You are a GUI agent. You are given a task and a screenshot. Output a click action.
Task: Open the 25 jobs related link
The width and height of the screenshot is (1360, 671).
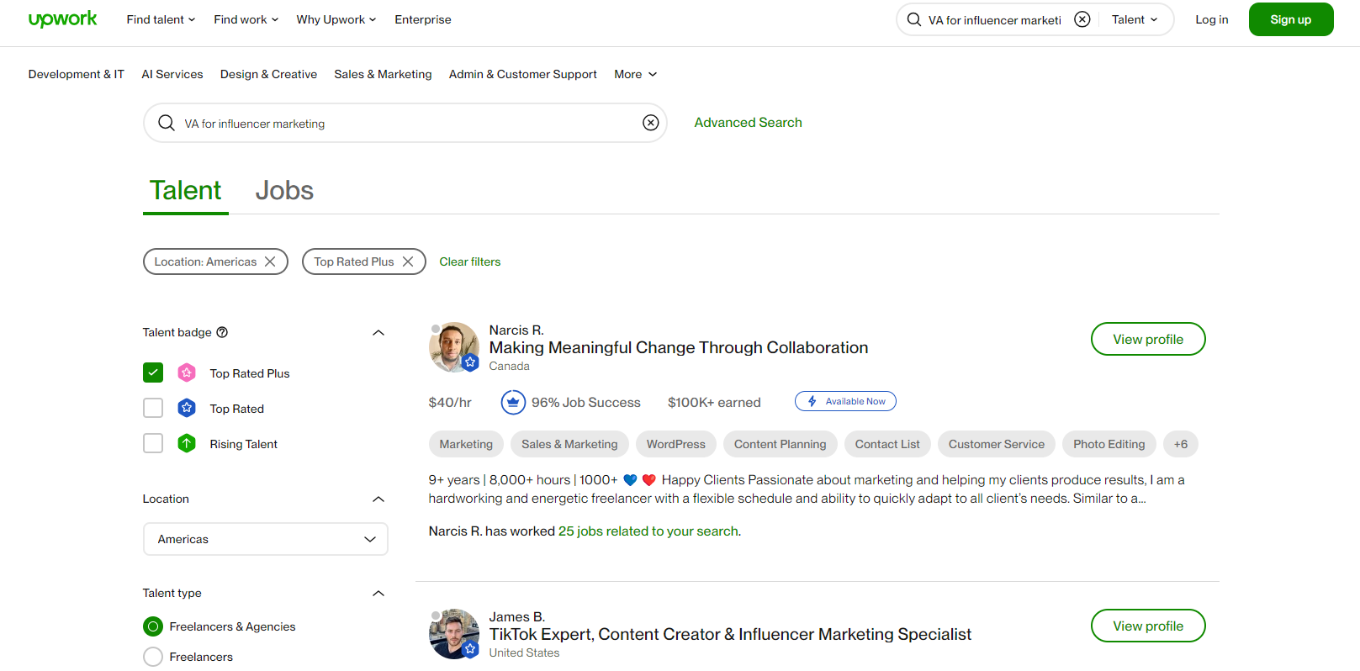pyautogui.click(x=648, y=531)
